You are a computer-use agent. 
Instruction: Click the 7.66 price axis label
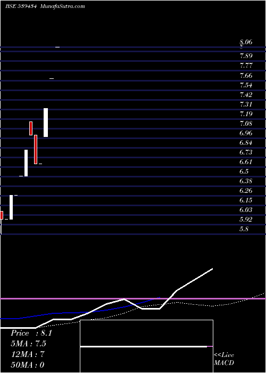click(x=246, y=76)
